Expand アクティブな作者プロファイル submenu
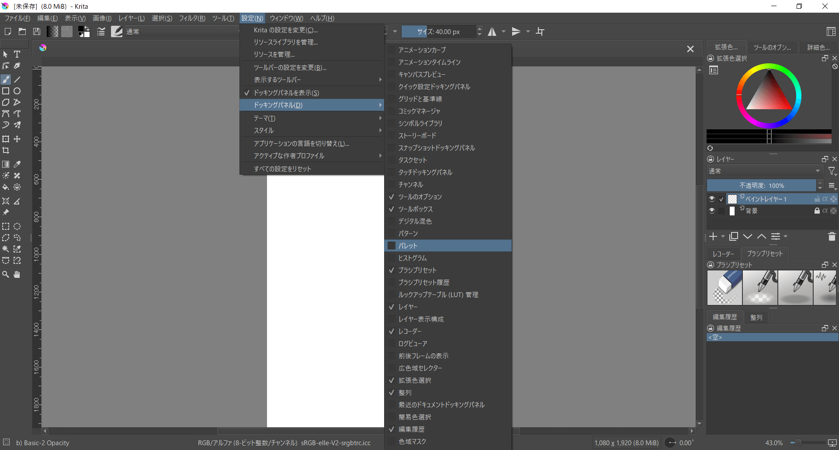839x450 pixels. pyautogui.click(x=312, y=156)
